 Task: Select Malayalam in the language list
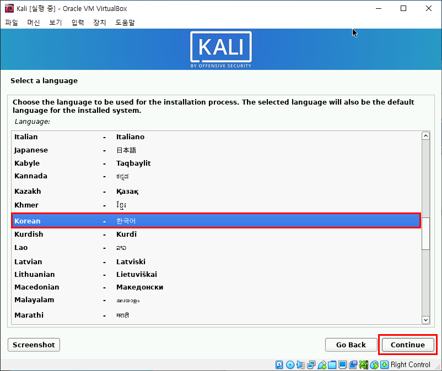(x=216, y=300)
